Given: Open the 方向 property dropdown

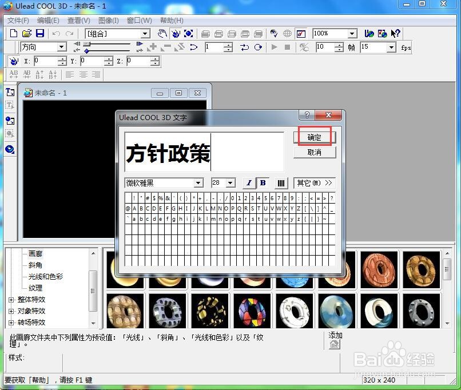Looking at the screenshot, I should click(x=61, y=47).
